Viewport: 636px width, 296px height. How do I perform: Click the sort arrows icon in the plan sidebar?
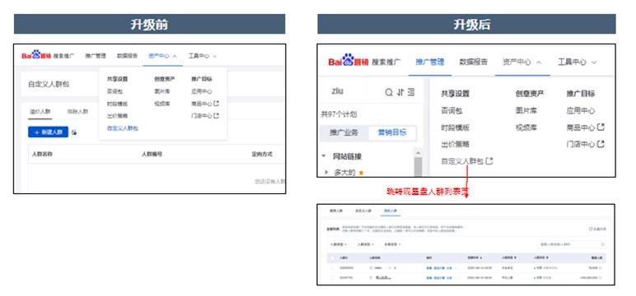click(x=400, y=93)
